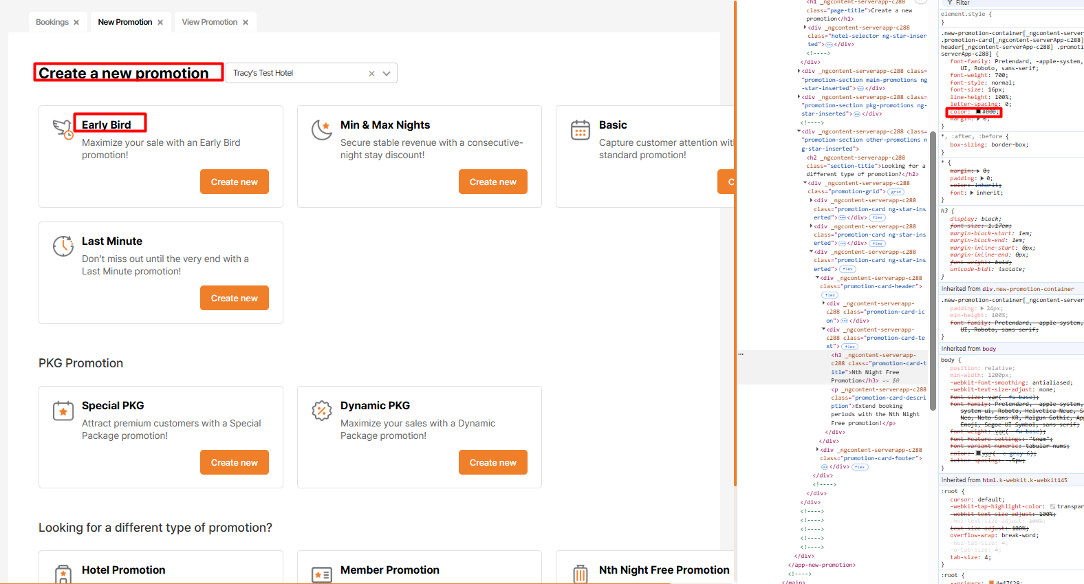Click the black #000 color swatch
Image resolution: width=1084 pixels, height=584 pixels.
click(978, 111)
